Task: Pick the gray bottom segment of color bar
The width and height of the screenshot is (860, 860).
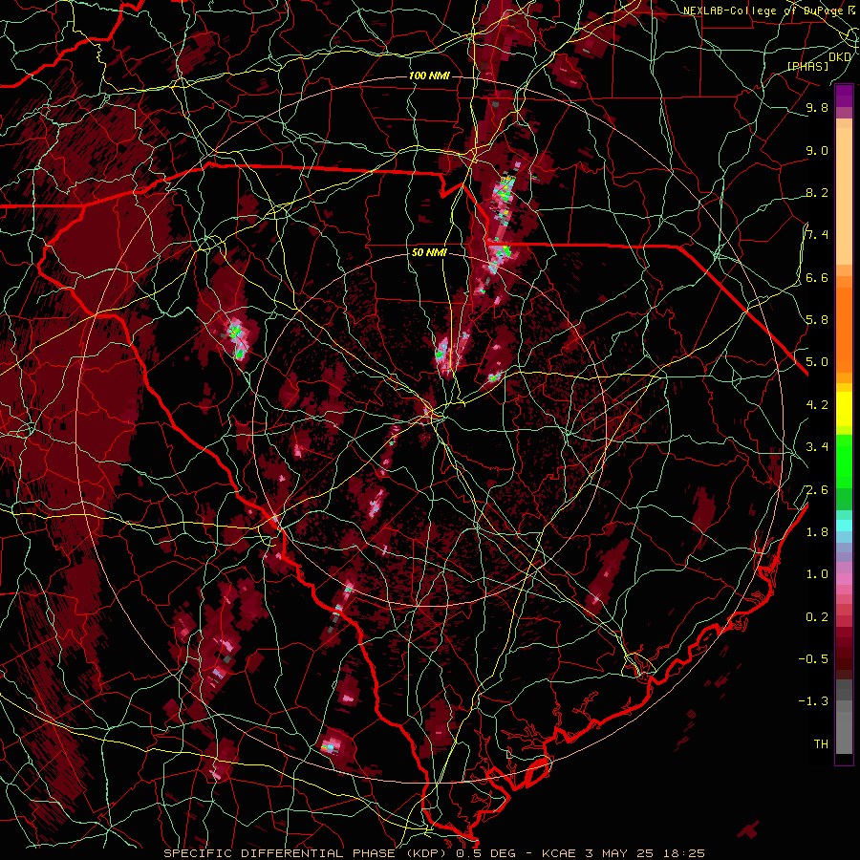Action: (x=844, y=733)
